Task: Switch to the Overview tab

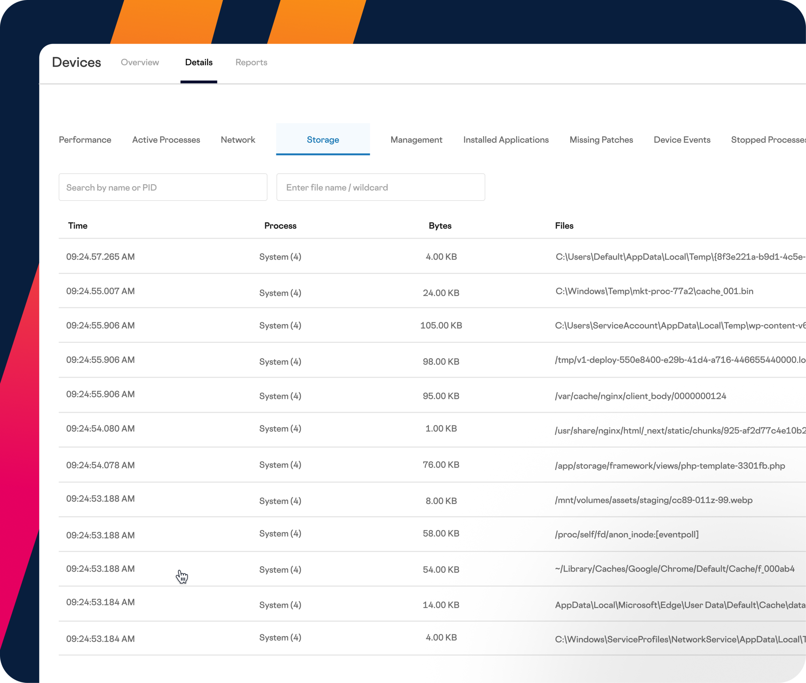Action: tap(139, 62)
